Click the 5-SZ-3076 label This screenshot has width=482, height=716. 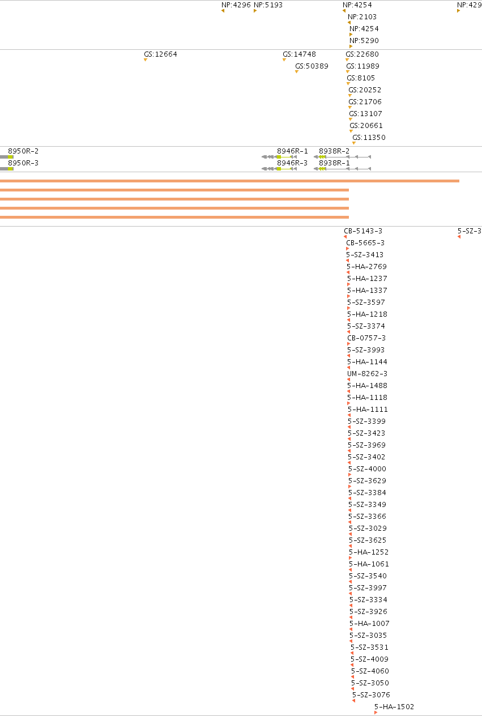pyautogui.click(x=371, y=695)
